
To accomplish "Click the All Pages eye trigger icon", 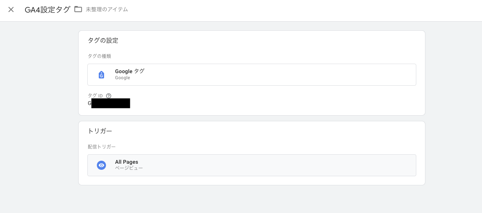I will [x=101, y=165].
